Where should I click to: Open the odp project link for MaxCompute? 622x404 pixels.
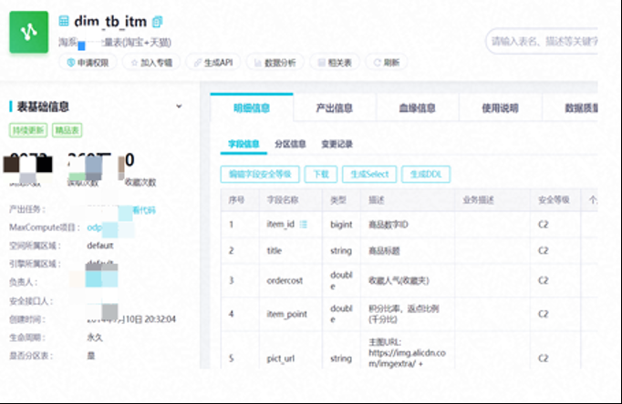[x=95, y=227]
